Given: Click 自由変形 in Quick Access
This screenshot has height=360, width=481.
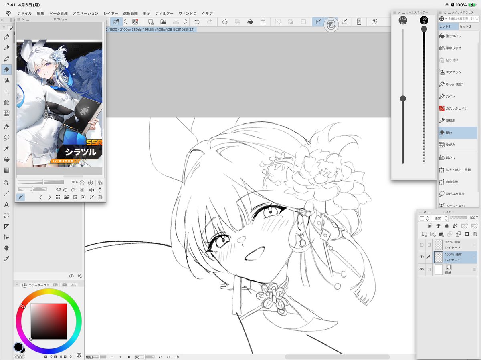Looking at the screenshot, I should click(458, 182).
